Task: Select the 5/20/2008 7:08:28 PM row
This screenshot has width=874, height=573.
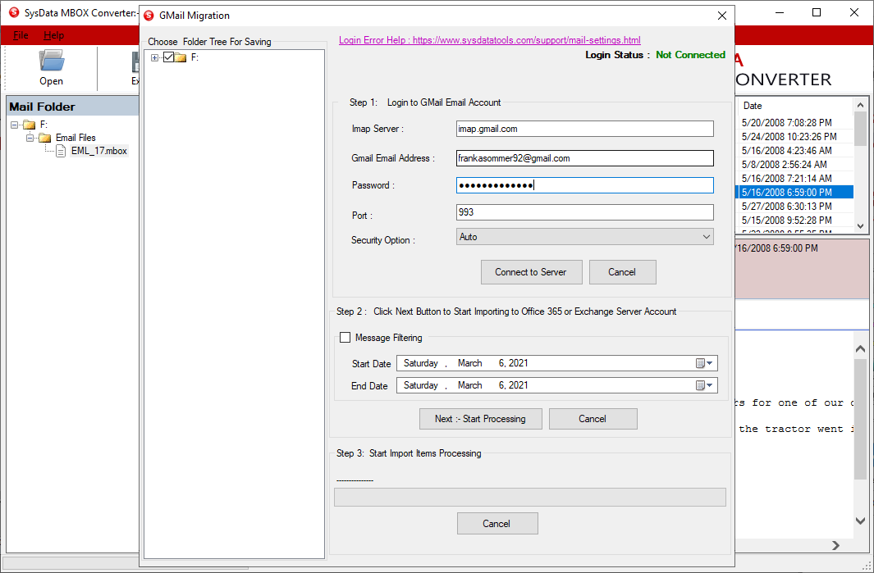Action: coord(796,122)
